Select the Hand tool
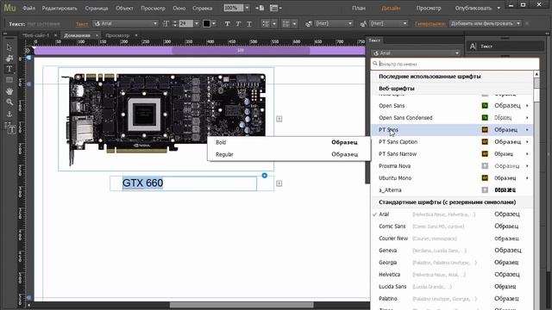Viewport: 552px width, 310px height. click(x=9, y=91)
